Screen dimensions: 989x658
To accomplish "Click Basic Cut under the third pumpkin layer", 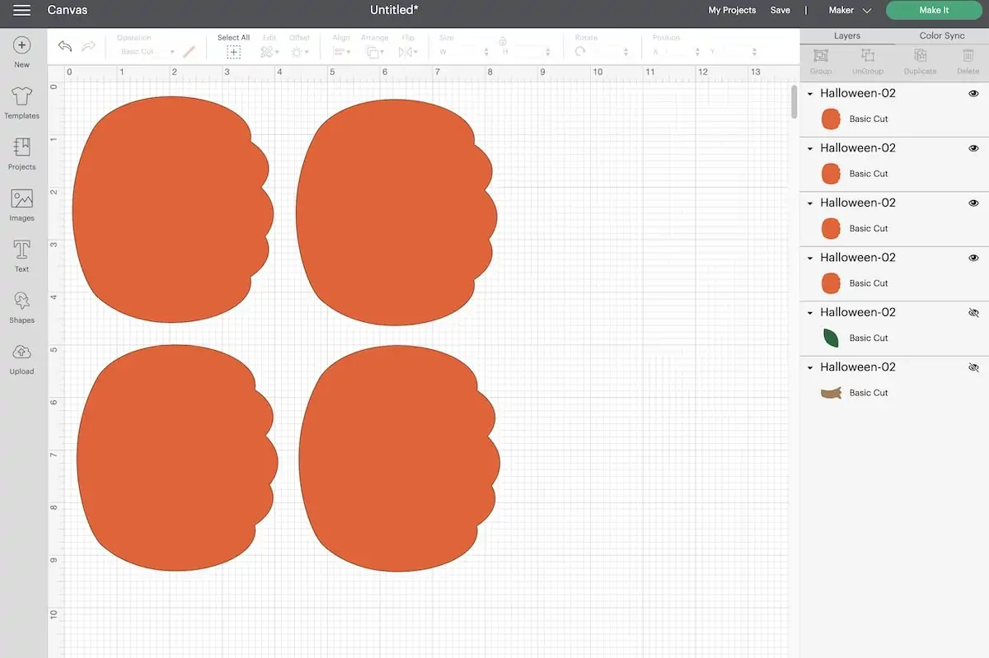I will (869, 228).
